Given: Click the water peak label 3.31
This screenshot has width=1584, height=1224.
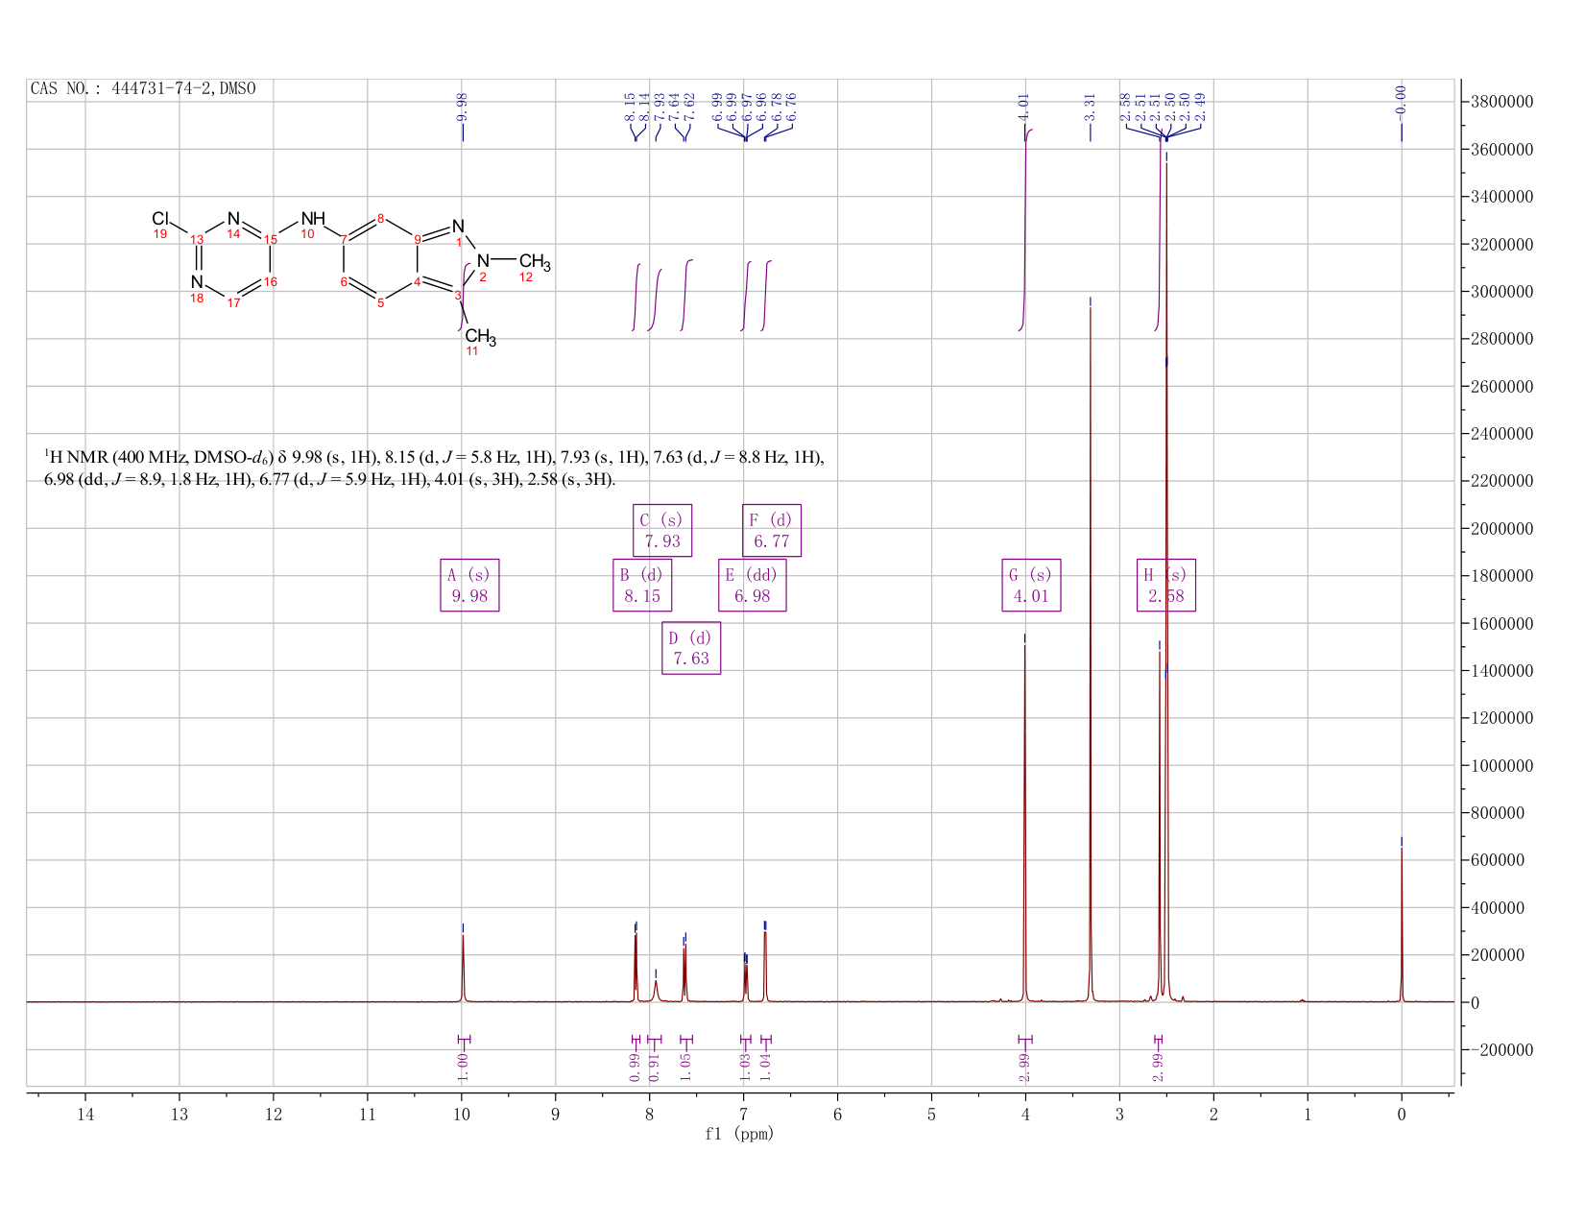Looking at the screenshot, I should [x=1091, y=107].
